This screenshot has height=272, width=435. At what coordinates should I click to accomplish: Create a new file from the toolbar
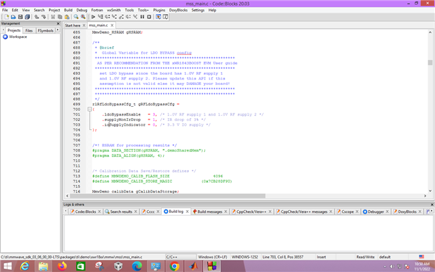[7, 17]
